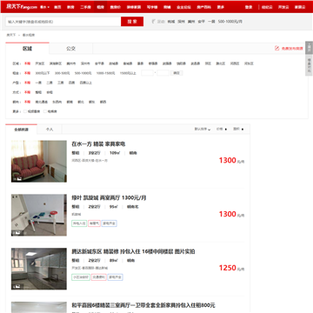Tick the first checkbox in the 更多 filter row
The height and width of the screenshot is (313, 313).
[x=25, y=111]
